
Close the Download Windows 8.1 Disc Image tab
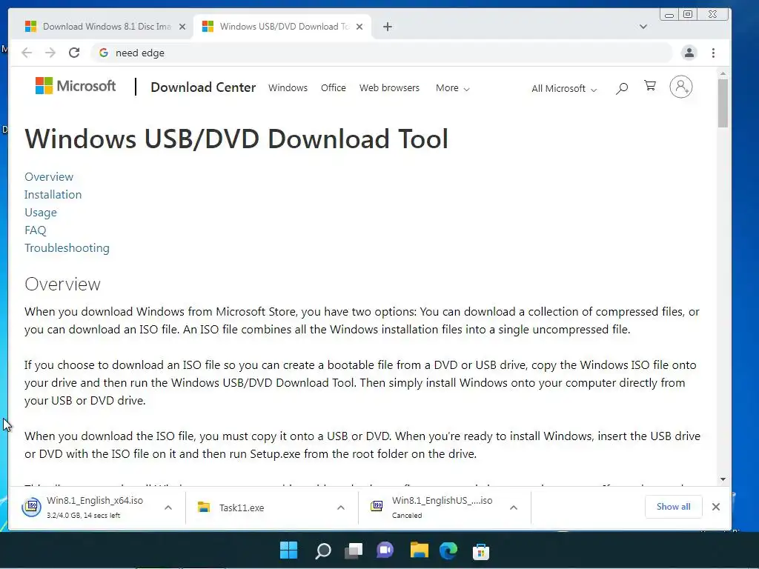pos(182,27)
